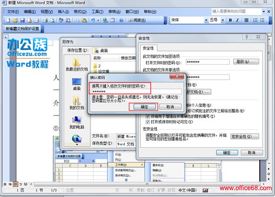The height and width of the screenshot is (197, 275).
Task: Open the 插入(I) menu
Action: click(63, 12)
